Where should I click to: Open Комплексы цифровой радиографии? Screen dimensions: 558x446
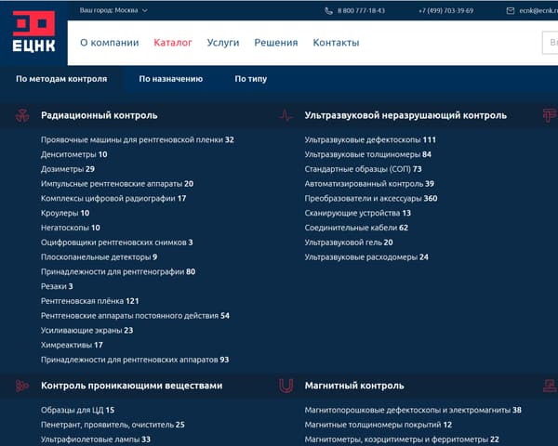[113, 199]
